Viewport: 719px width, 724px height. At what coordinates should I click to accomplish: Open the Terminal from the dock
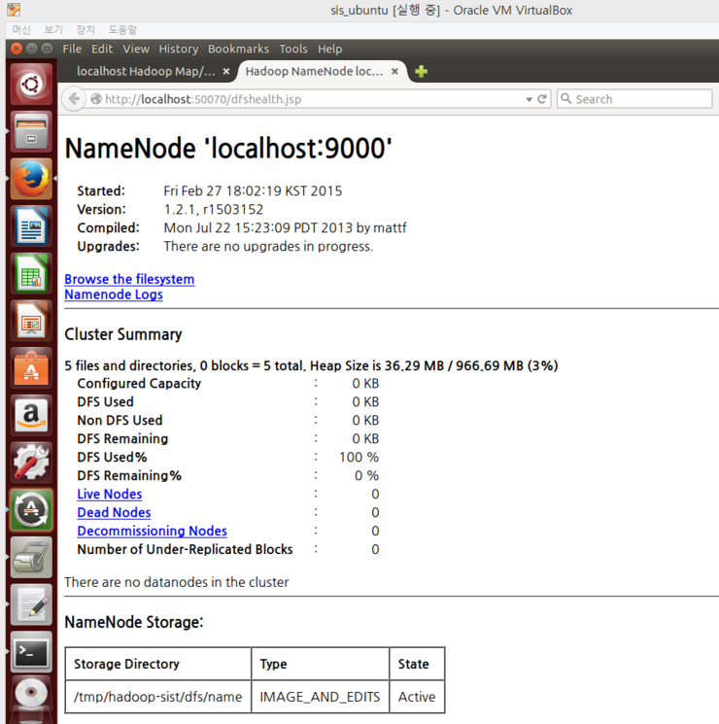(x=31, y=653)
